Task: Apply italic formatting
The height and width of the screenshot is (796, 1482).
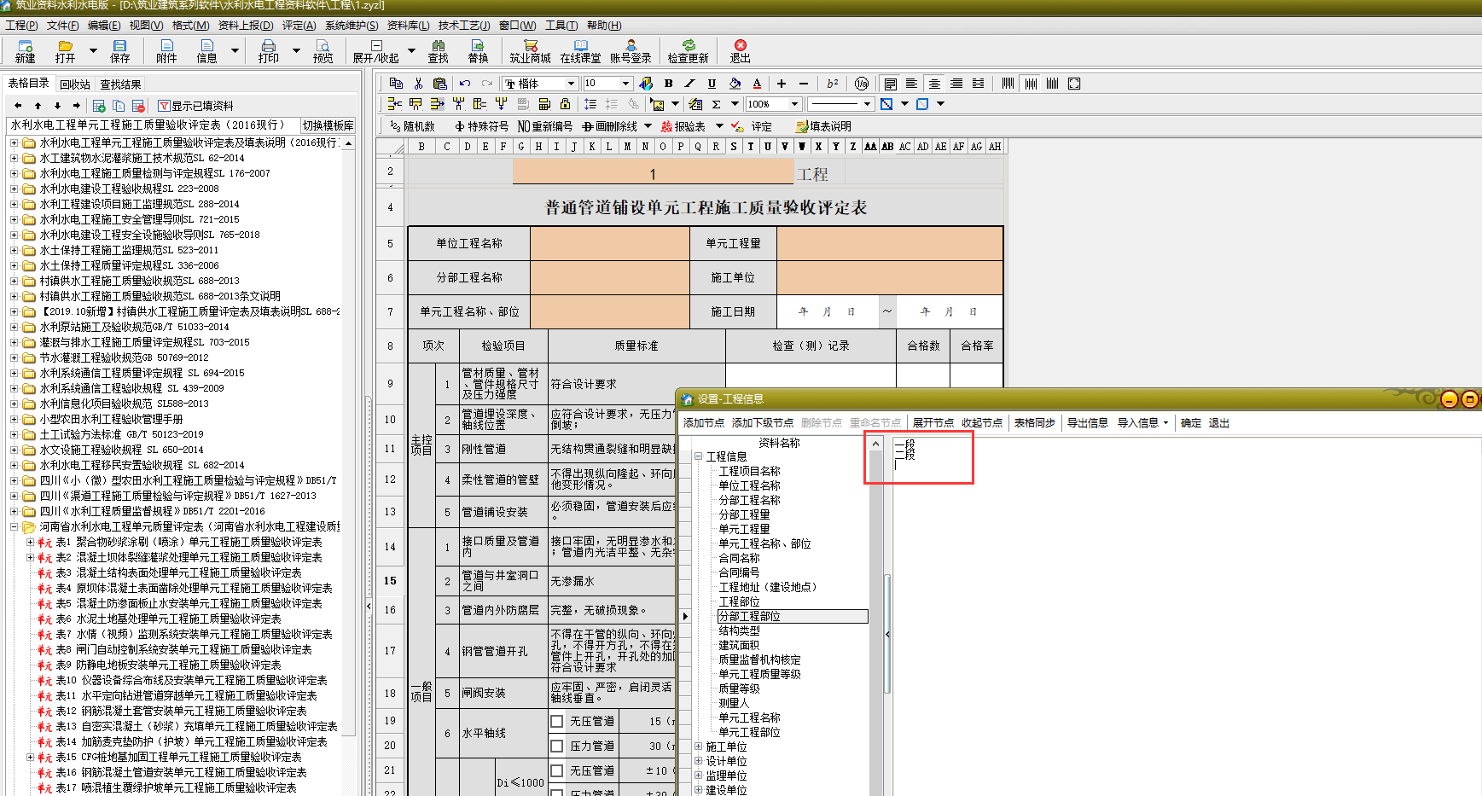Action: point(689,83)
